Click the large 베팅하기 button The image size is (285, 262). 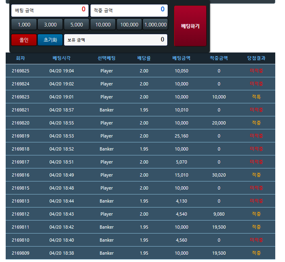[x=190, y=26]
